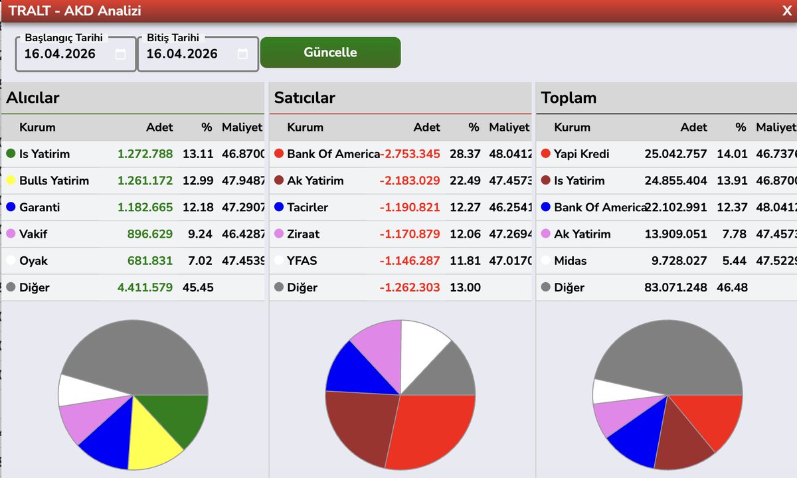Click Midas total 9.728.027
The height and width of the screenshot is (478, 797).
tap(679, 260)
